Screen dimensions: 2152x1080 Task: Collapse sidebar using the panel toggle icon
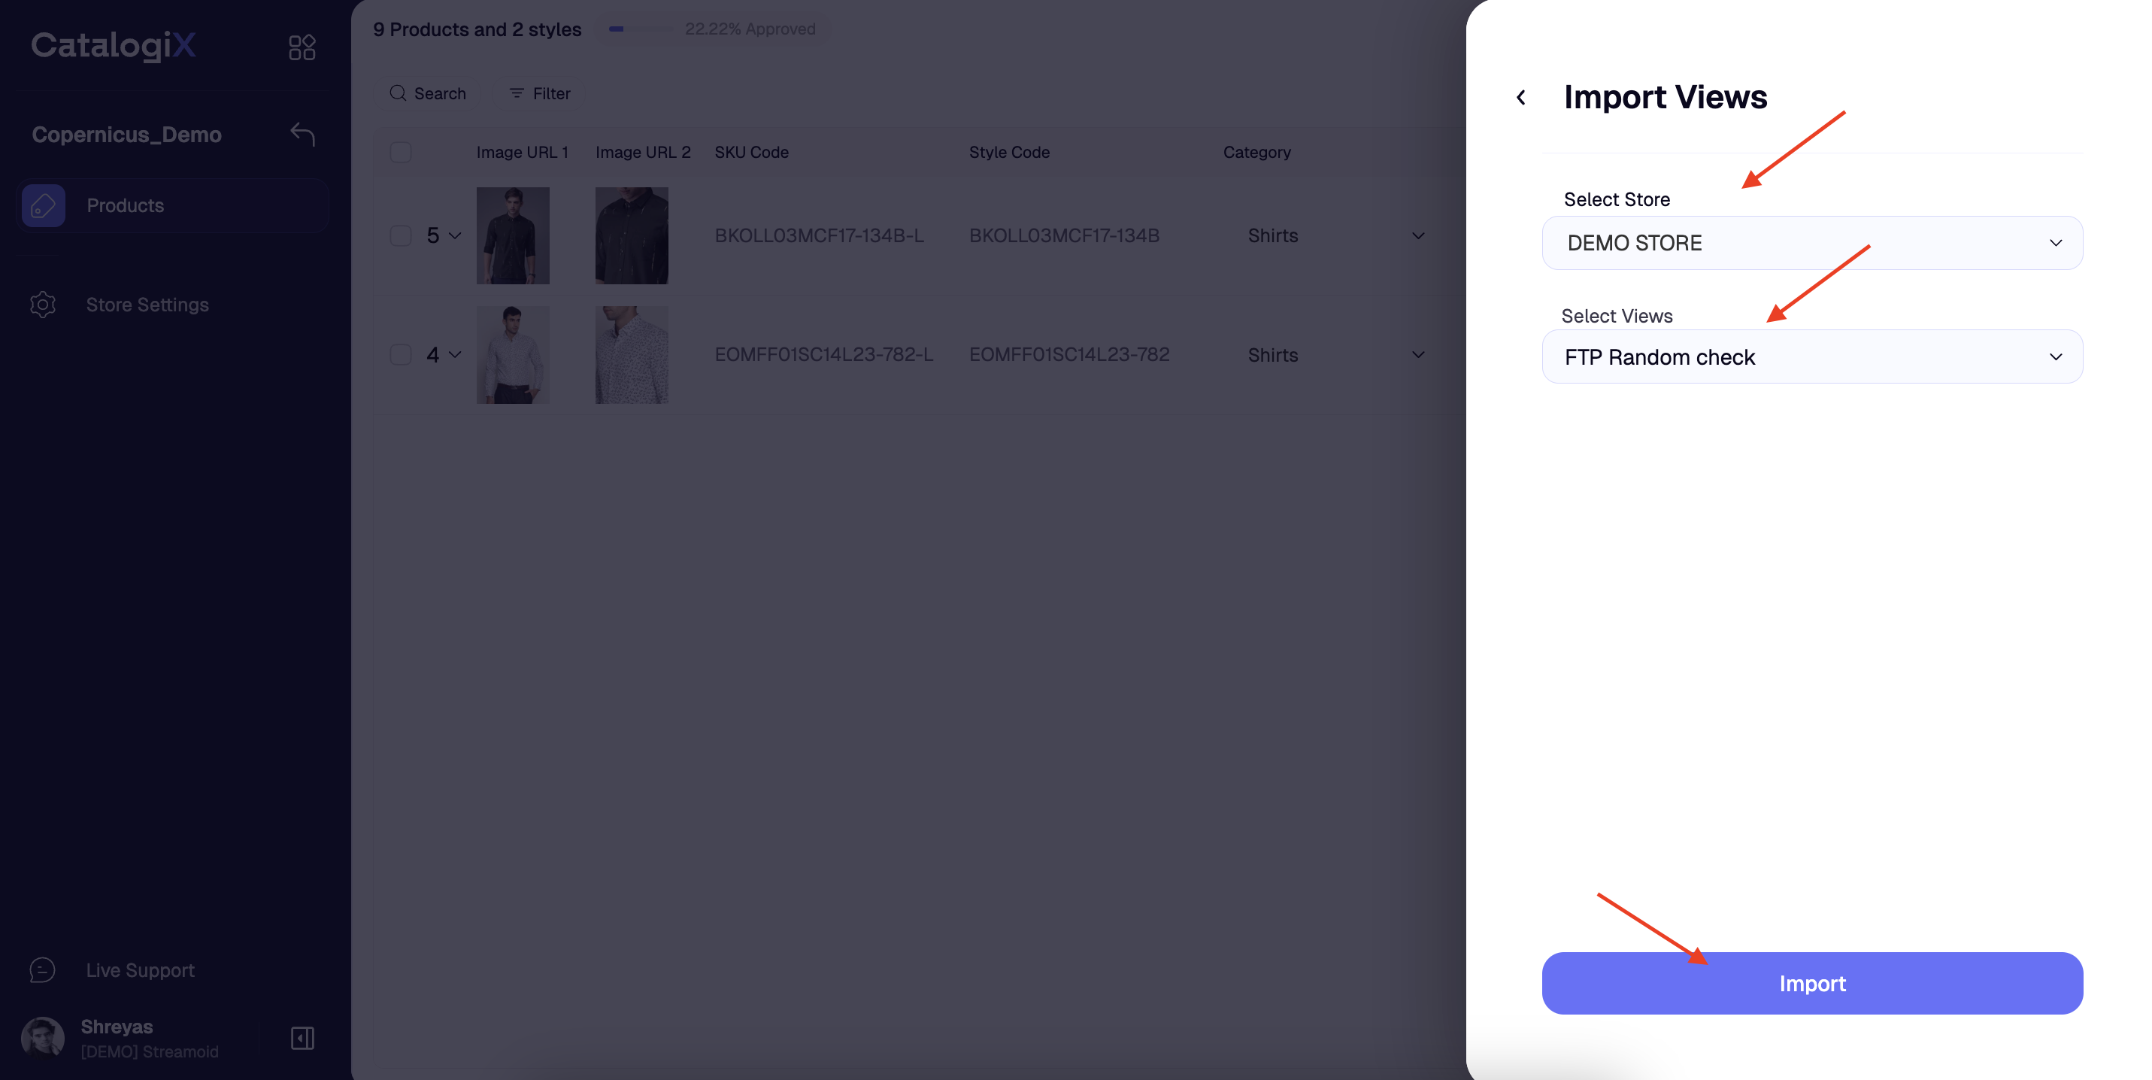click(302, 1038)
